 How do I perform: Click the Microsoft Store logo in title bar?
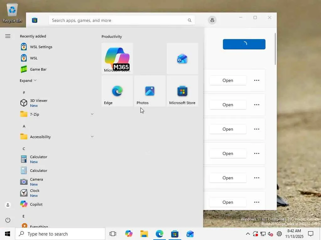[x=34, y=20]
